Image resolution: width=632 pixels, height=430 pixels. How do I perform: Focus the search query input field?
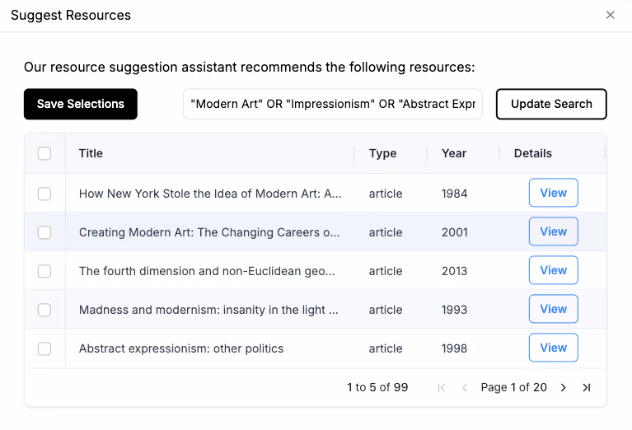(333, 104)
